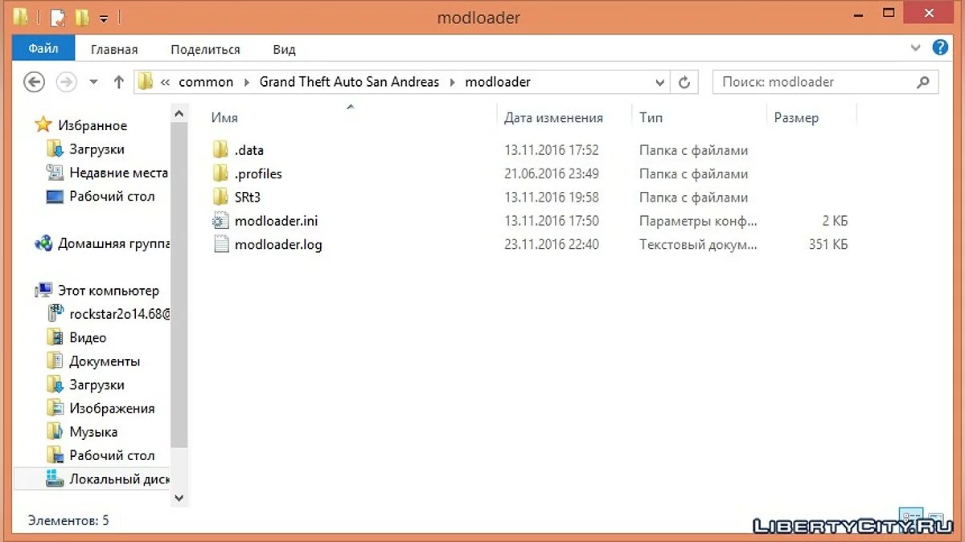Screen dimensions: 965x542
Task: Switch to the Вид ribbon tab
Action: (284, 49)
